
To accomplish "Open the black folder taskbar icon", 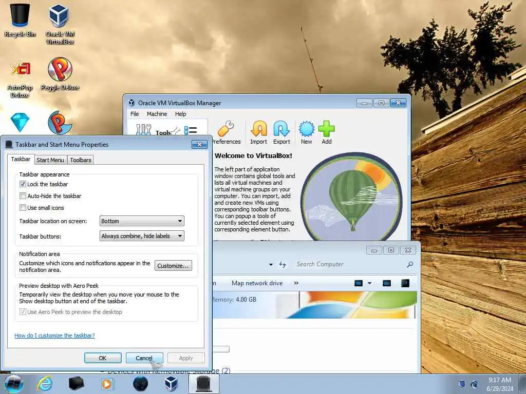I will 76,384.
